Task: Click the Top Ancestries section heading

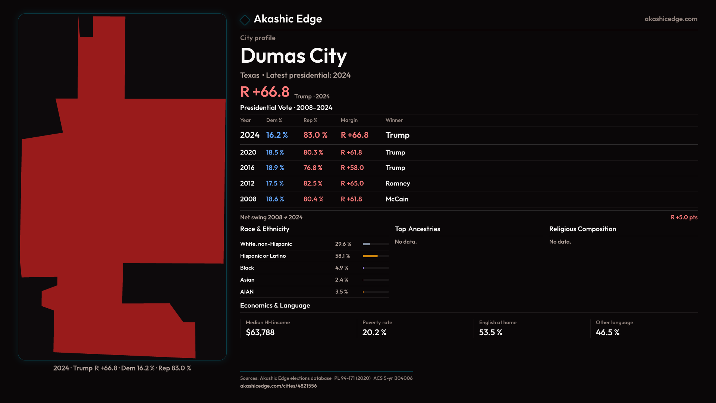Action: point(417,229)
